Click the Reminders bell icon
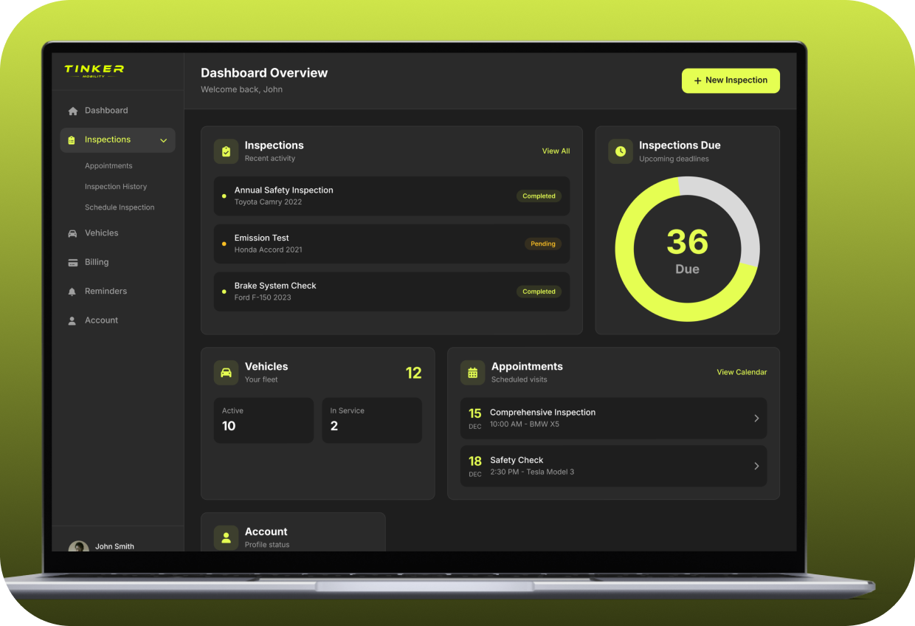This screenshot has width=915, height=626. (x=72, y=292)
